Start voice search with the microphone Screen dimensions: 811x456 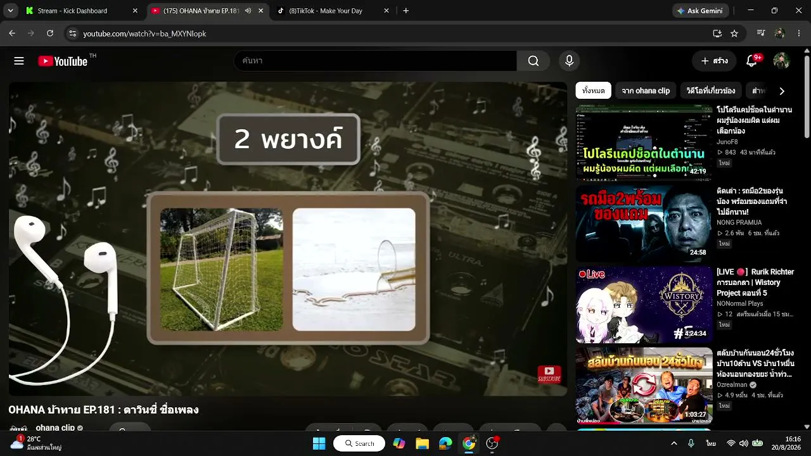(x=569, y=61)
